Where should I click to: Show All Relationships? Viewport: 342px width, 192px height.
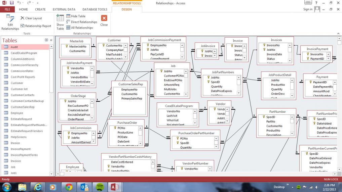click(80, 28)
